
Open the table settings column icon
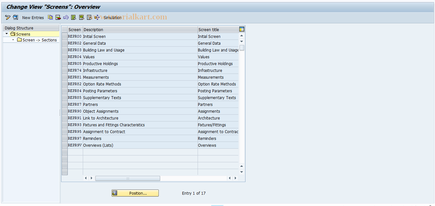click(x=242, y=29)
